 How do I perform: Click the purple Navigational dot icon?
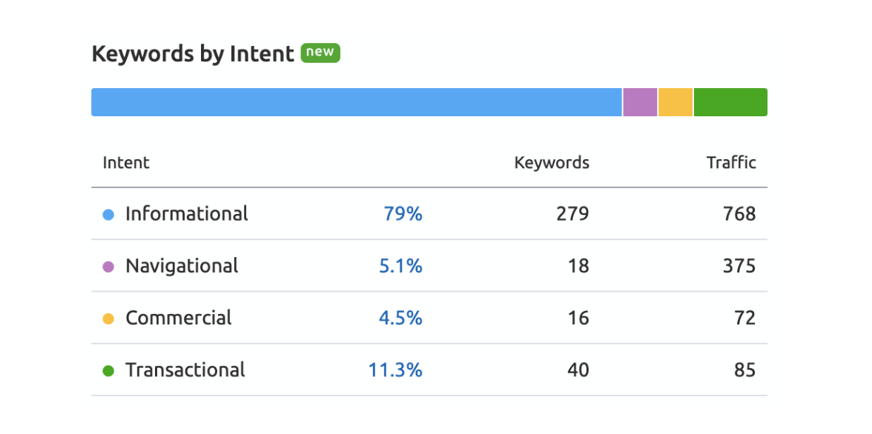108,267
